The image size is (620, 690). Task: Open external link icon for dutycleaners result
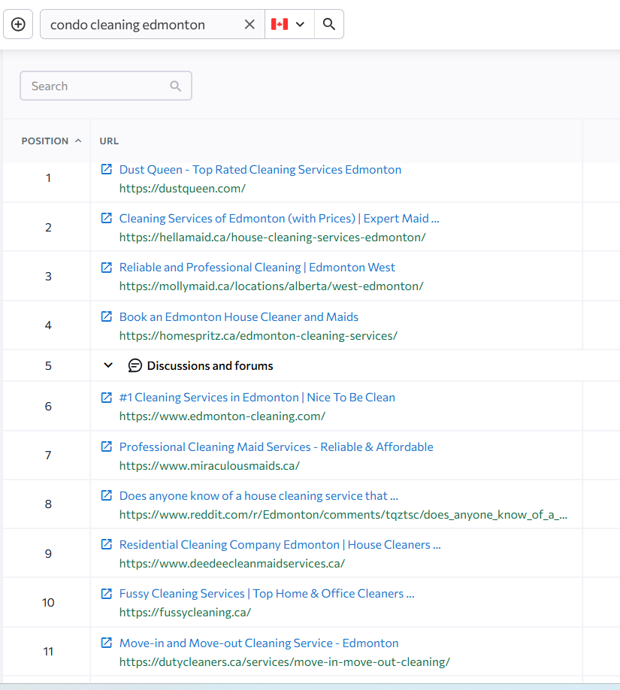107,643
